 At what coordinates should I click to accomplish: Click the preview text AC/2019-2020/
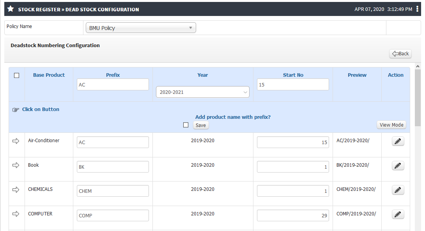coord(353,141)
